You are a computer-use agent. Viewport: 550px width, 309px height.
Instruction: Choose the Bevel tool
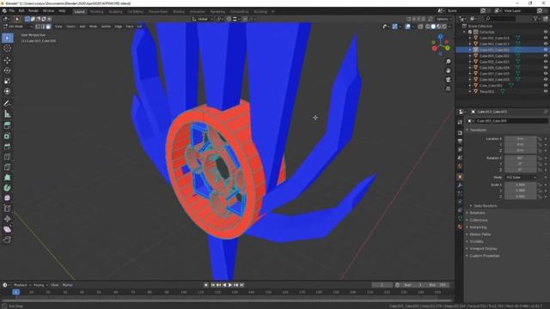(8, 147)
